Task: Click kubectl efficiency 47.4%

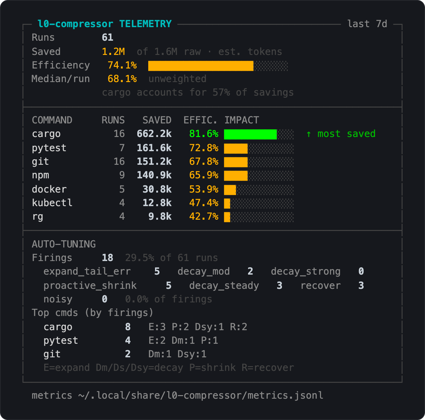Action: (x=203, y=203)
